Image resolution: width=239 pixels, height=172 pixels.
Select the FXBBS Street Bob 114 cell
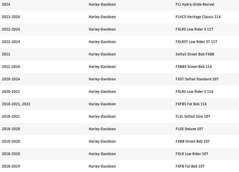click(193, 67)
